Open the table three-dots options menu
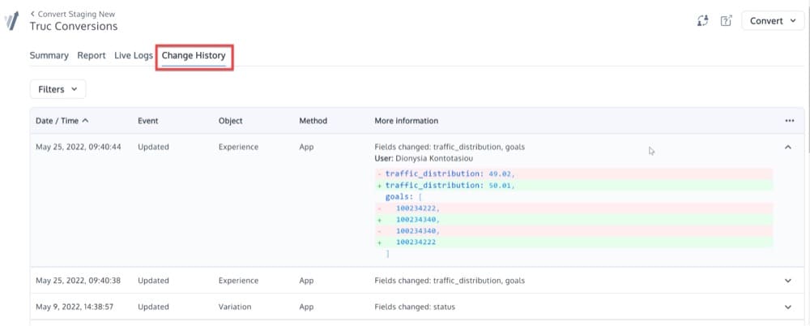 tap(789, 121)
